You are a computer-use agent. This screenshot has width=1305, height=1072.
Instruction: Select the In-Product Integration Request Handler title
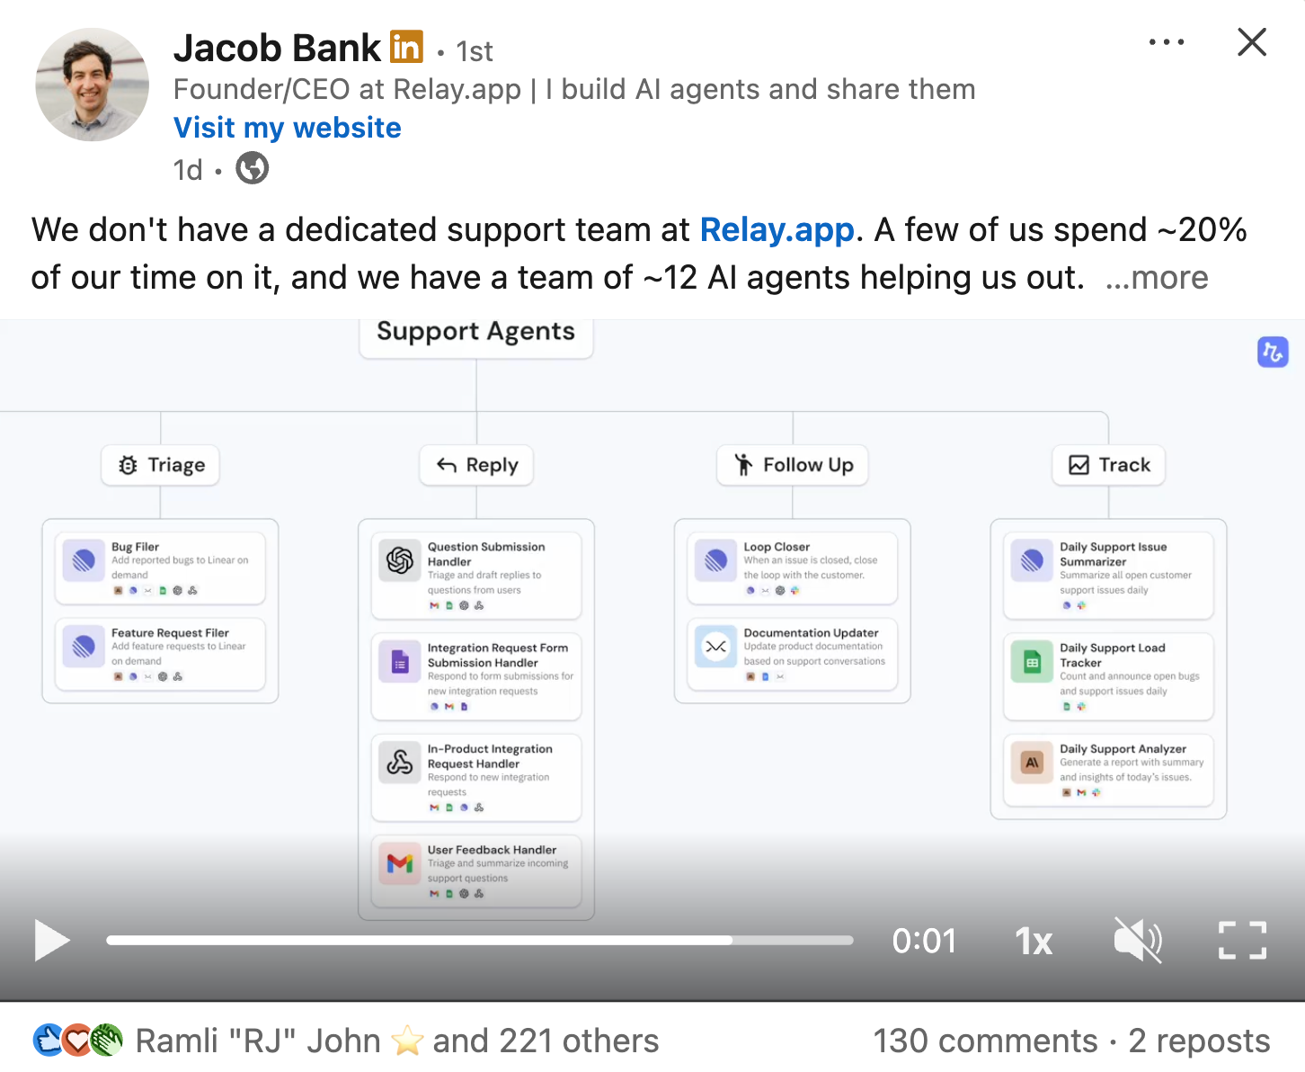point(490,756)
